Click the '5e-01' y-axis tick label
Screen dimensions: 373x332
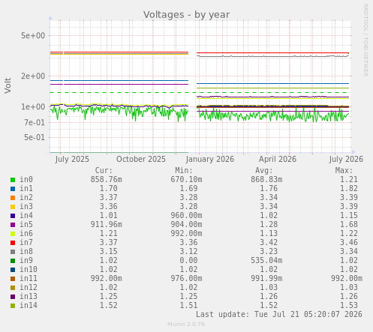click(35, 137)
